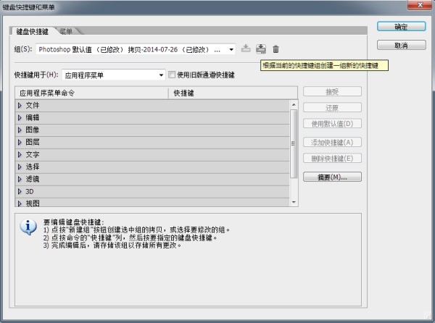Open the 快捷键用于 dropdown
Image resolution: width=435 pixels, height=323 pixels.
161,75
